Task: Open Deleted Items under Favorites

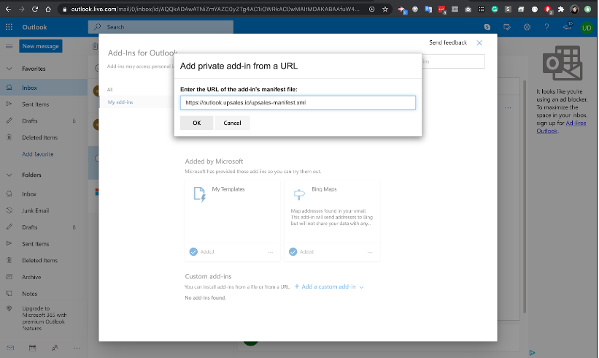Action: [44, 137]
